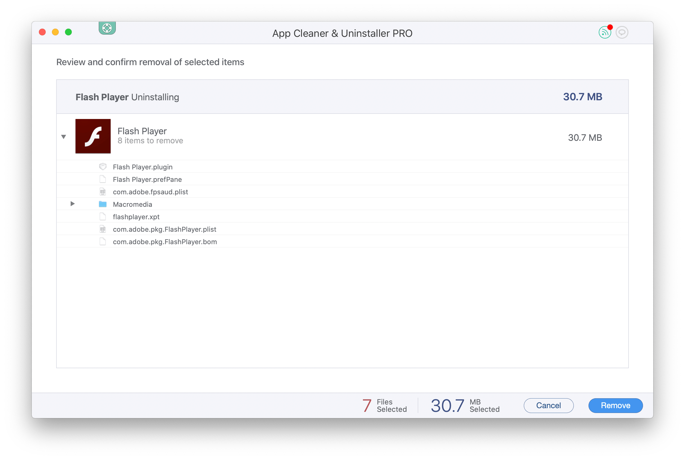Click the Macromedia folder icon
The height and width of the screenshot is (460, 685).
click(x=102, y=204)
